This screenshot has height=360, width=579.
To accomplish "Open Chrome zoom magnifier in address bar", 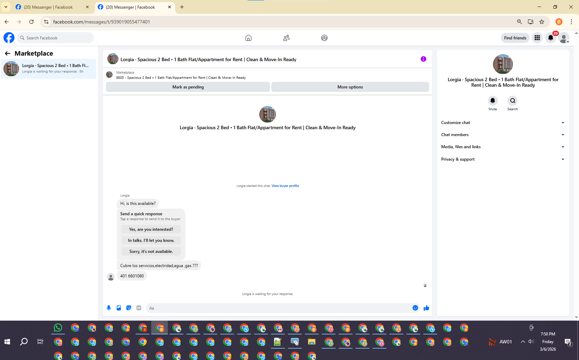I will click(519, 22).
